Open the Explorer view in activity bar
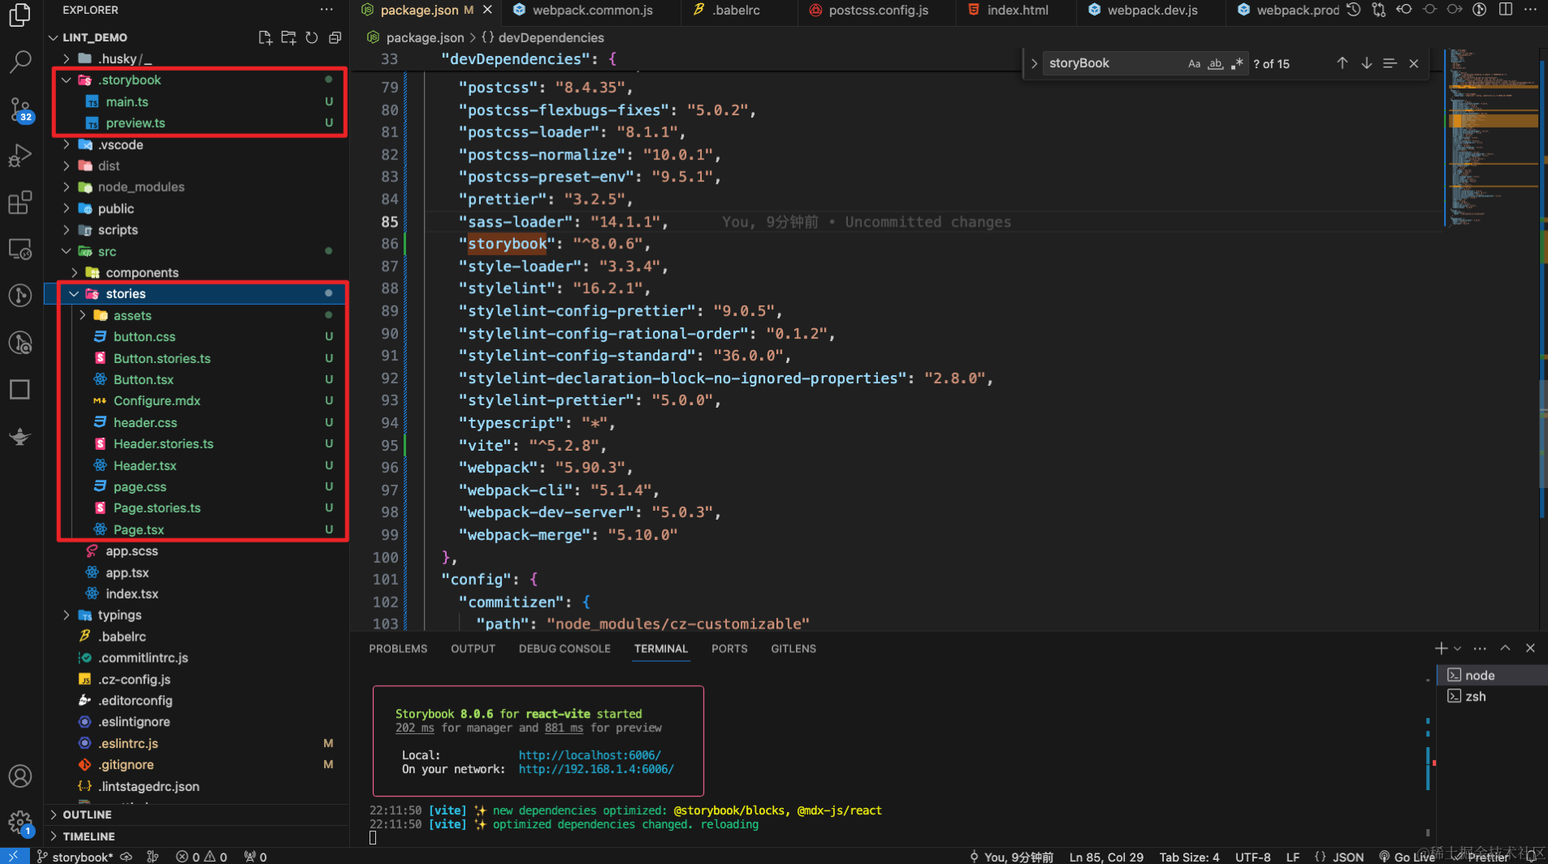Image resolution: width=1548 pixels, height=864 pixels. [x=19, y=15]
